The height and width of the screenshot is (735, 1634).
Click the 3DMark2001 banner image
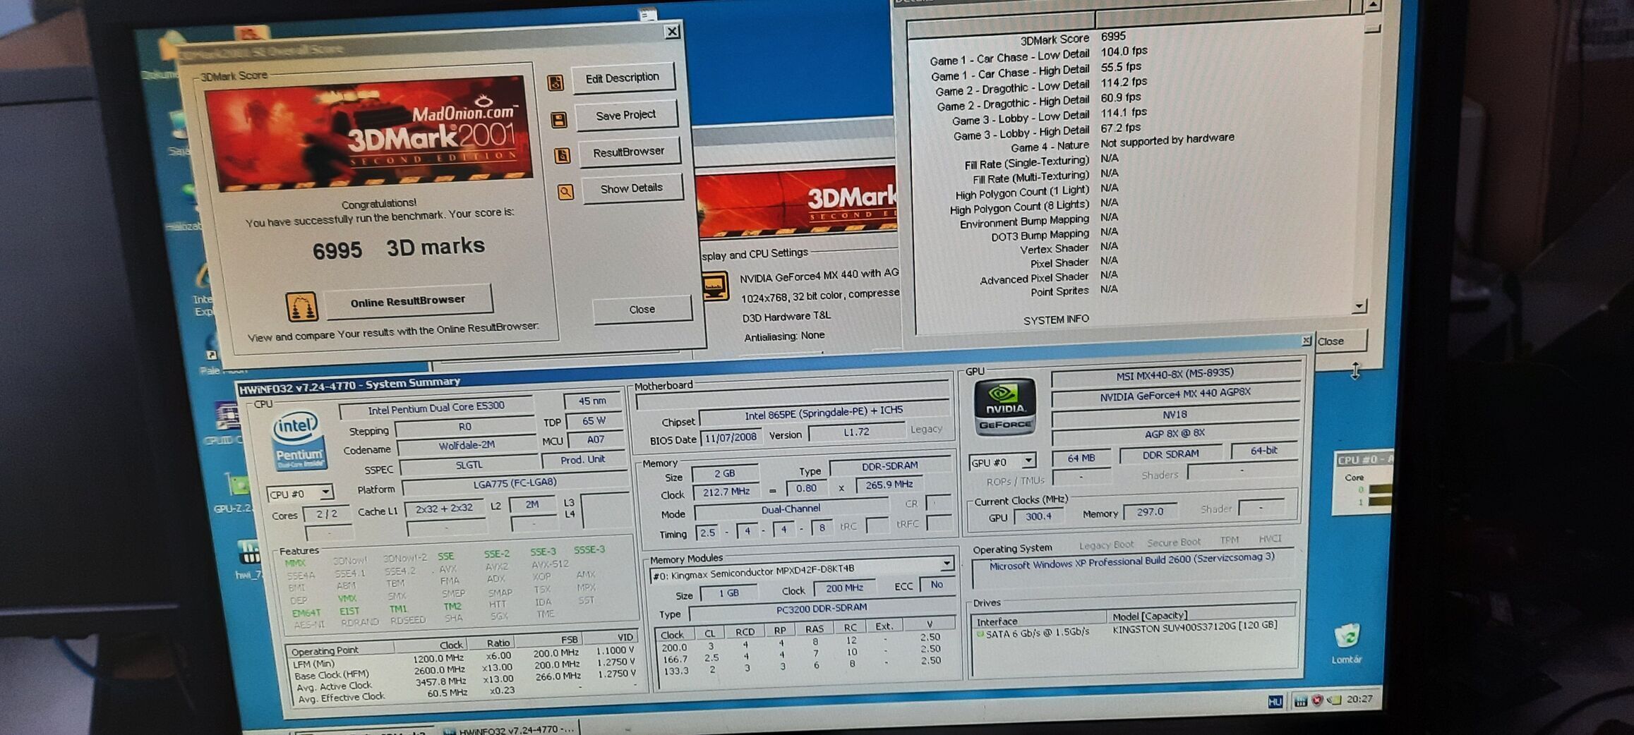point(368,133)
